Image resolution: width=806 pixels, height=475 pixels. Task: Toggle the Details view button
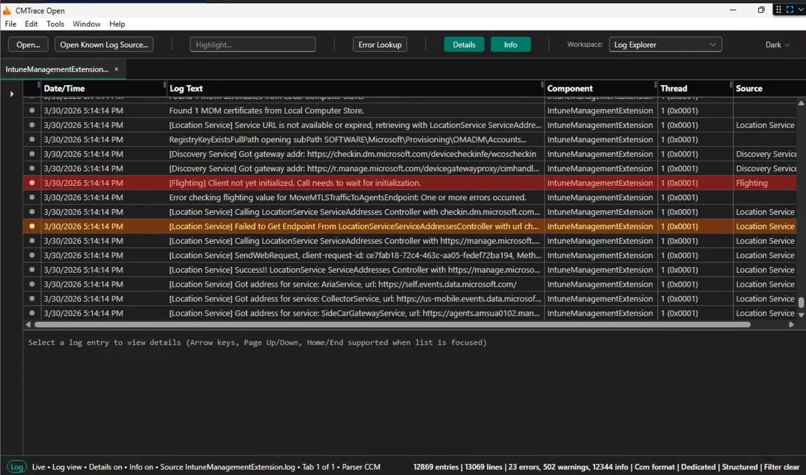pyautogui.click(x=464, y=44)
